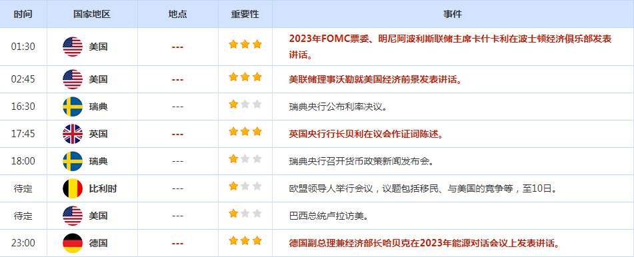Screen dimensions: 634x257
Task: Open the 德国副总理哈贝克 speech event
Action: pos(425,243)
